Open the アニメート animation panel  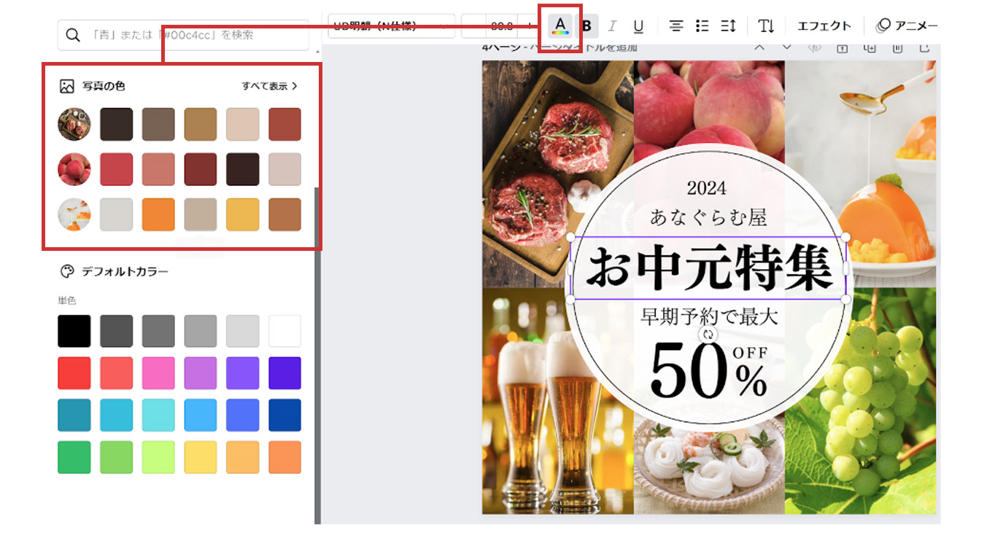907,26
